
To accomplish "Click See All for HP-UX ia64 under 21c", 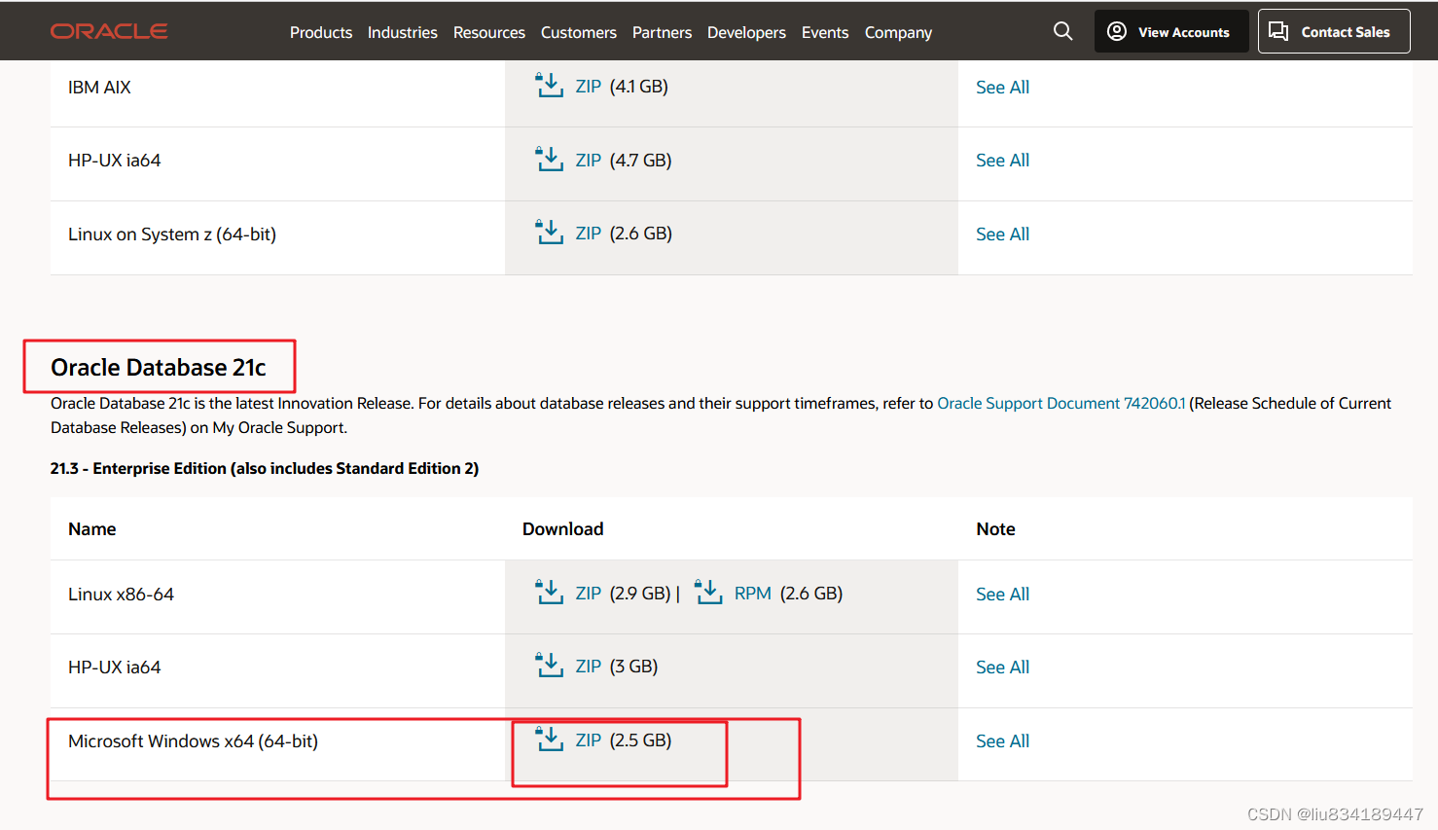I will (x=1002, y=667).
